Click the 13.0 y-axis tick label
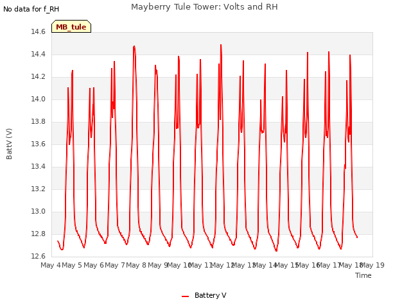 (x=38, y=211)
